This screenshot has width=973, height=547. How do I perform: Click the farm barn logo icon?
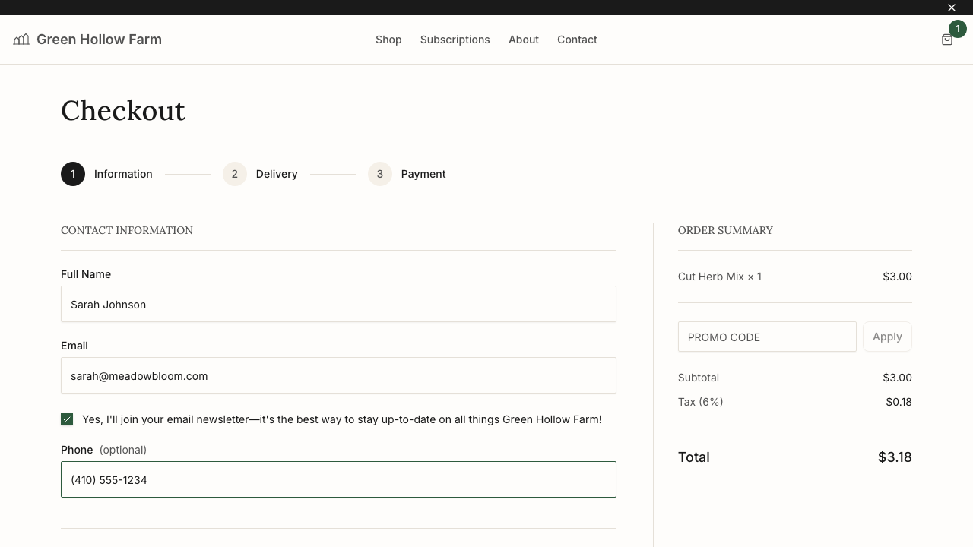point(21,40)
